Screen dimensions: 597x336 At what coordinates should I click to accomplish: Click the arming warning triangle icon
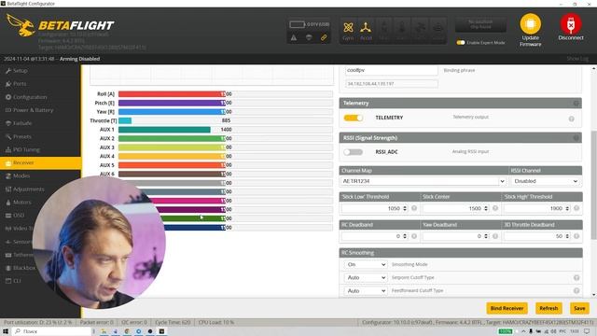(294, 37)
